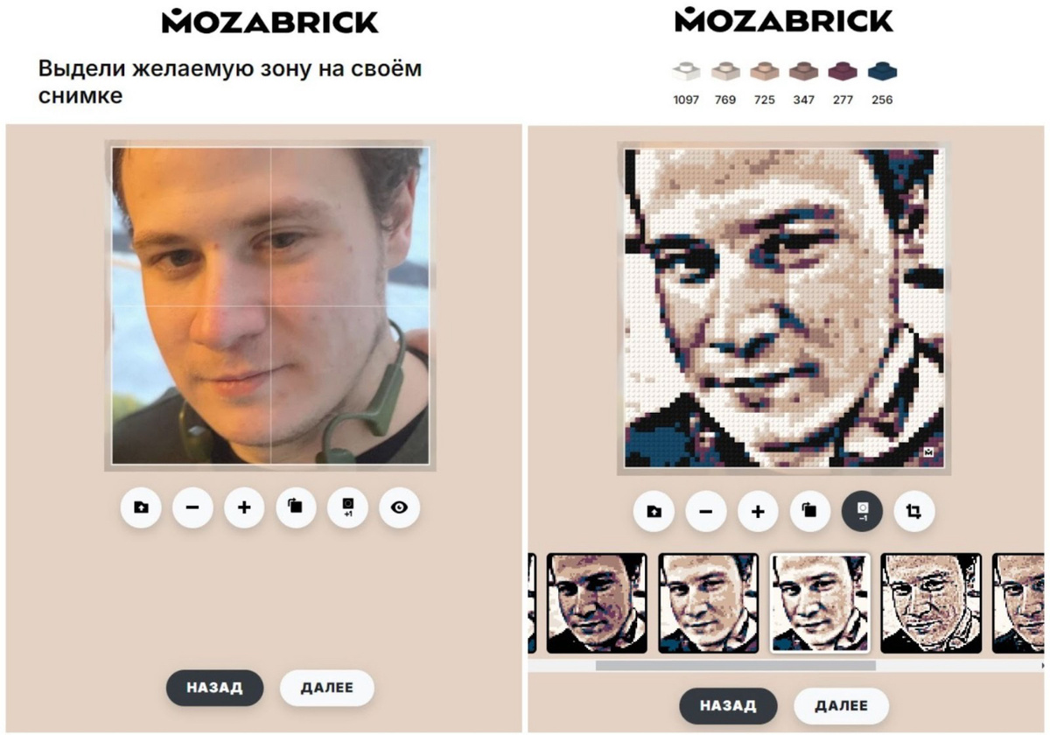Click НАЗАД button on the photo selection screen
This screenshot has height=735, width=1050.
coord(215,688)
